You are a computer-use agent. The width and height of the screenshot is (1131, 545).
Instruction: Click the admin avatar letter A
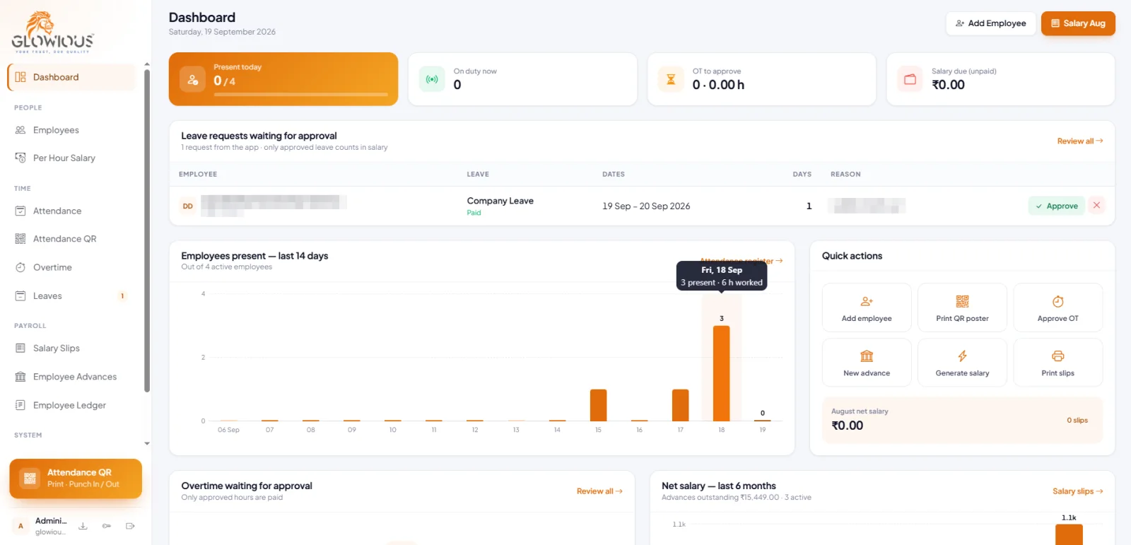pyautogui.click(x=20, y=526)
